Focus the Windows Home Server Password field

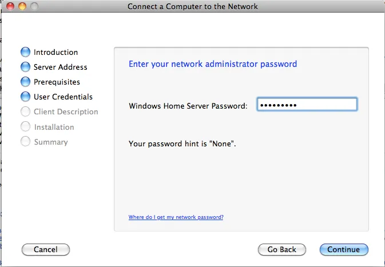[307, 104]
